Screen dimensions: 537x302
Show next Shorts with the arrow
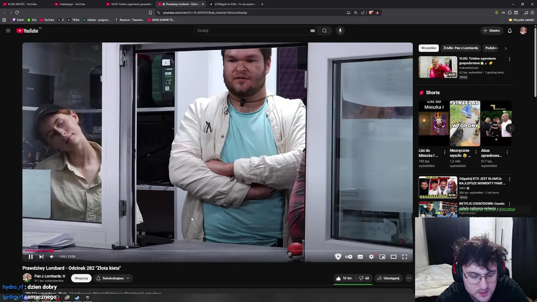pos(510,128)
